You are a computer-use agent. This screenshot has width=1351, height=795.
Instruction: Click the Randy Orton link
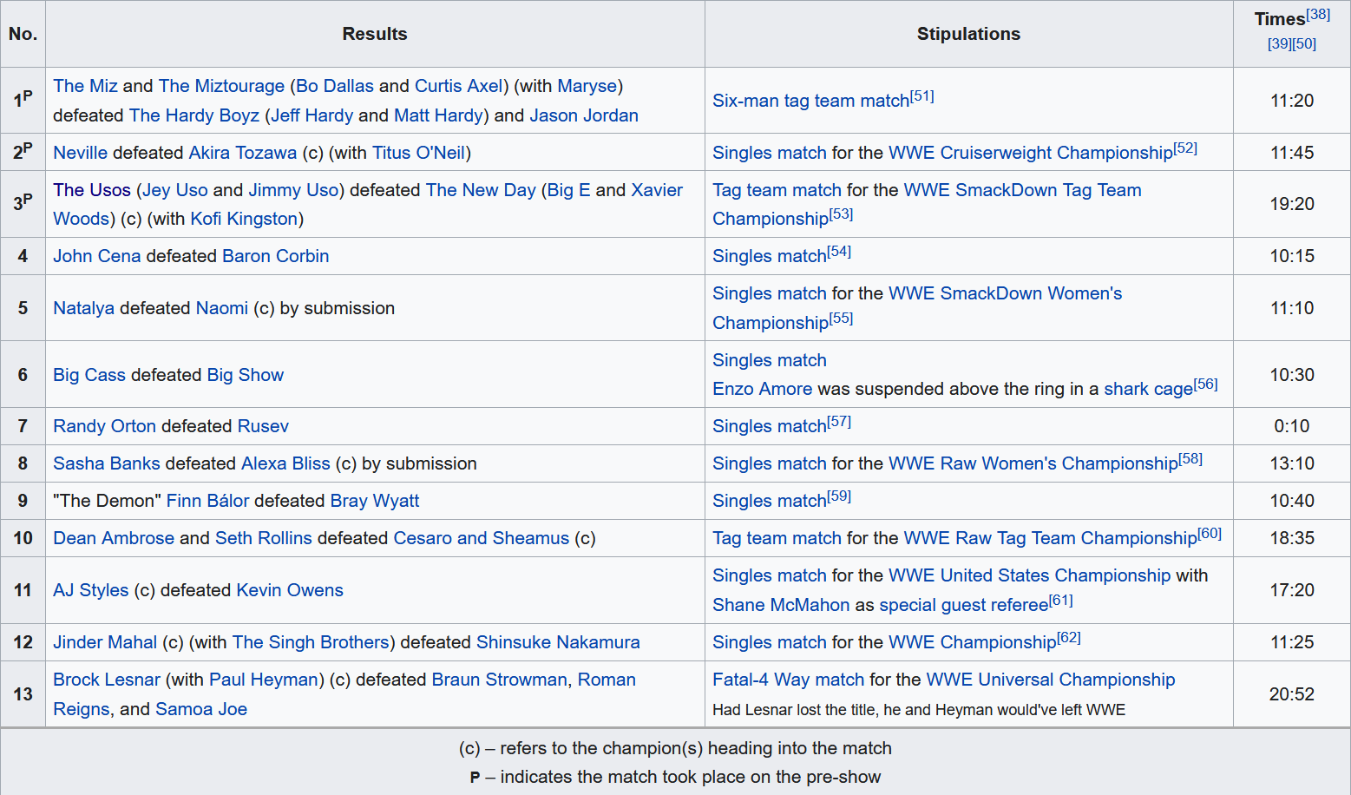point(104,426)
